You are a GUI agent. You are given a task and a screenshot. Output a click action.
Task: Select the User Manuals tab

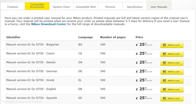(x=159, y=6)
